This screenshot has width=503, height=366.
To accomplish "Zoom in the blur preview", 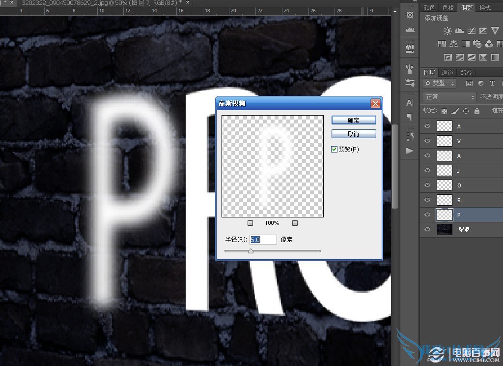I will click(x=295, y=223).
